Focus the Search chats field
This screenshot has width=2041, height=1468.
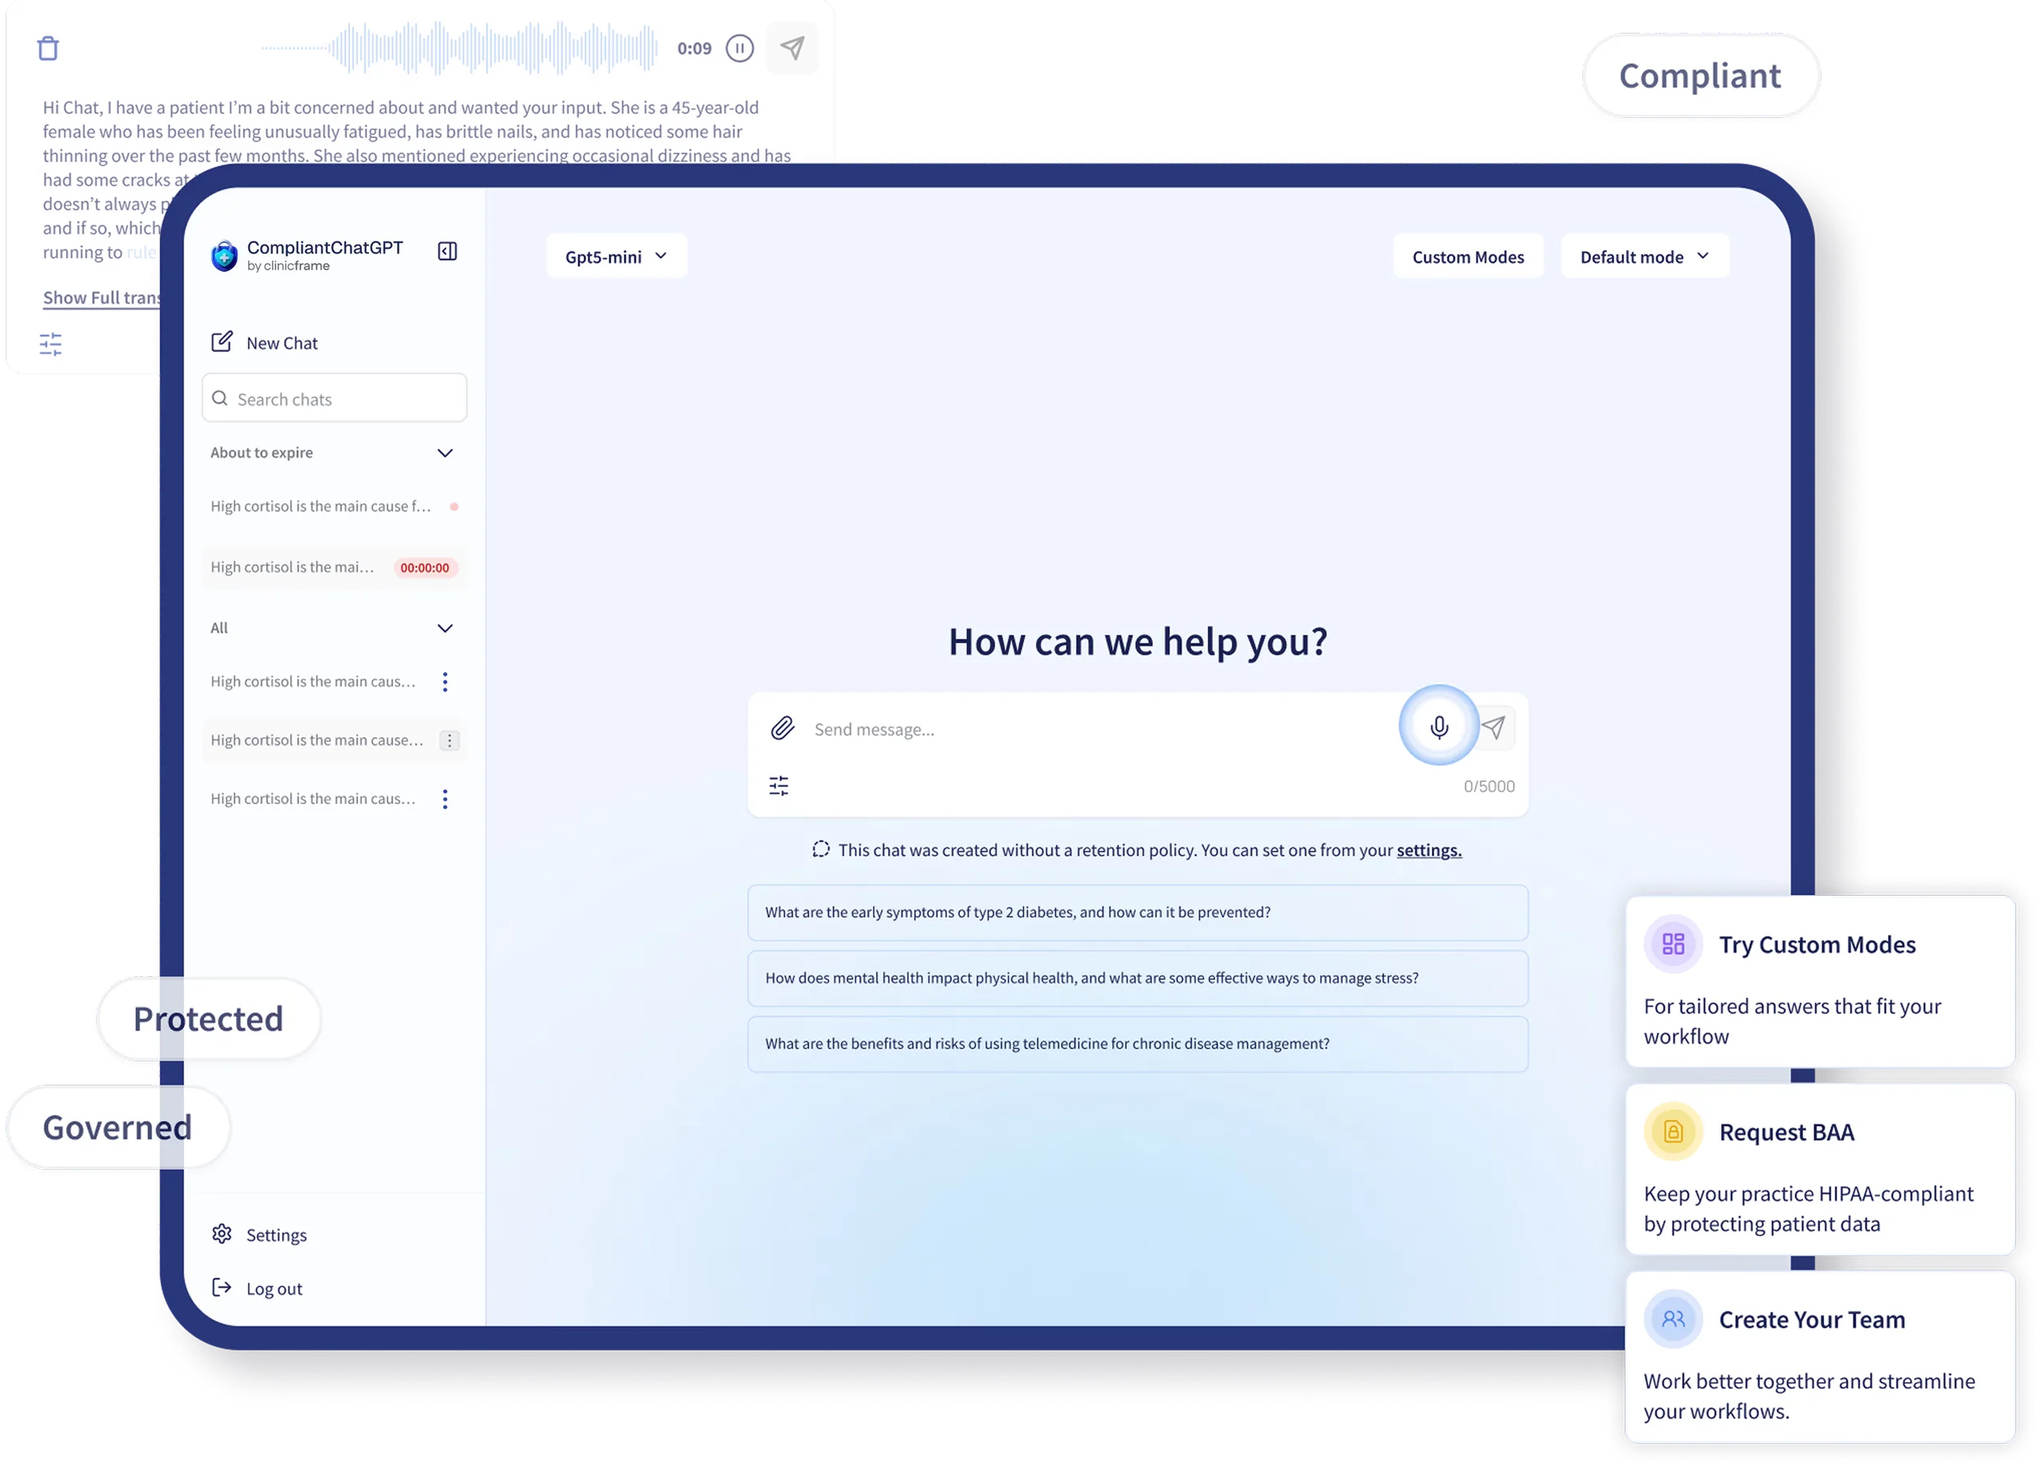coord(335,398)
